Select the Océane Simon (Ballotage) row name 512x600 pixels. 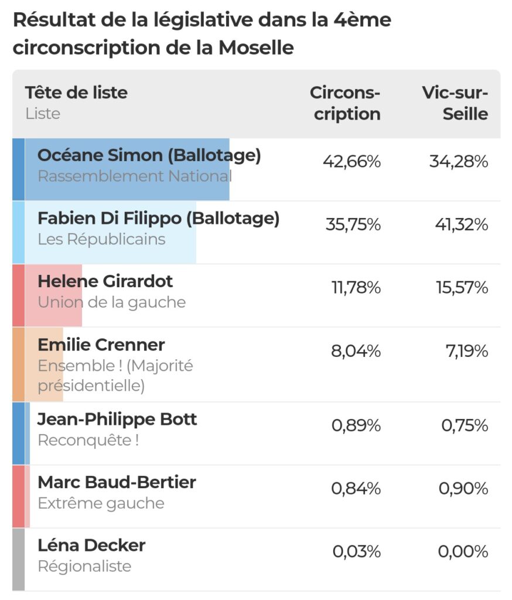(149, 156)
